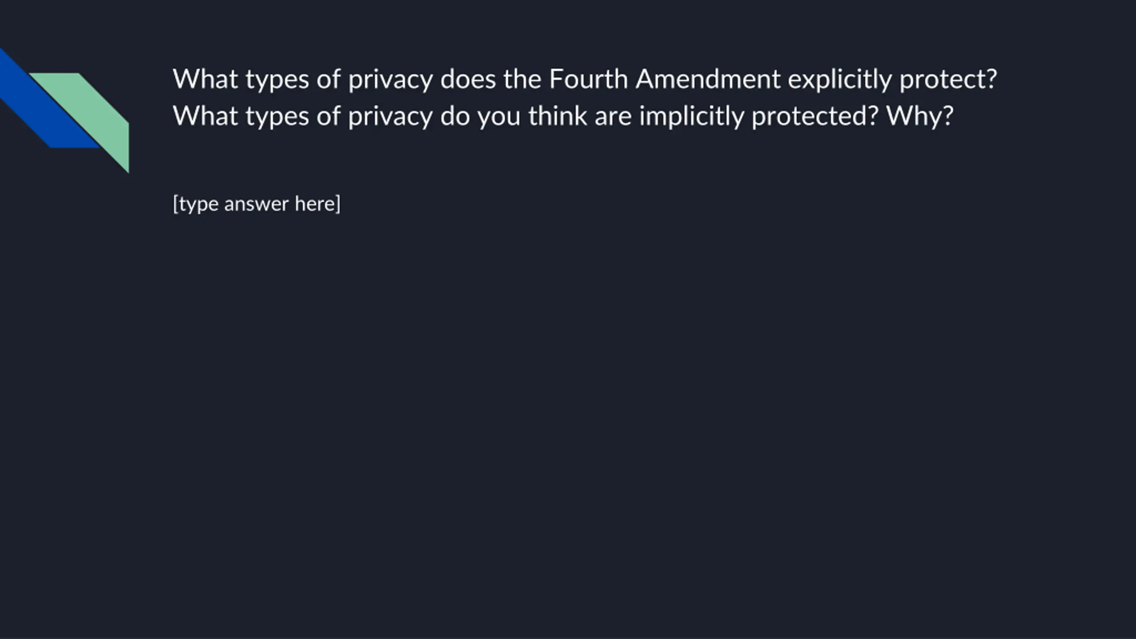The width and height of the screenshot is (1136, 639).
Task: Click the word 'answer' in the placeholder
Action: [x=256, y=204]
